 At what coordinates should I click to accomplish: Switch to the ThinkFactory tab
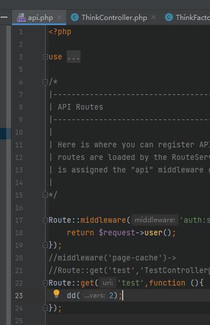193,17
